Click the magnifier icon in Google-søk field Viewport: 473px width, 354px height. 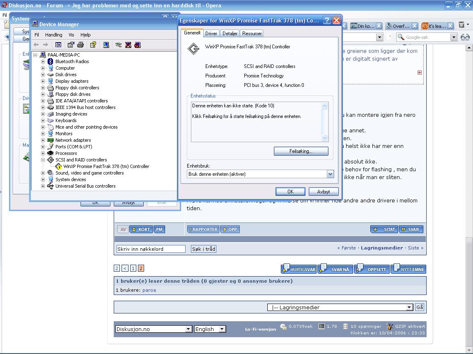[x=401, y=37]
